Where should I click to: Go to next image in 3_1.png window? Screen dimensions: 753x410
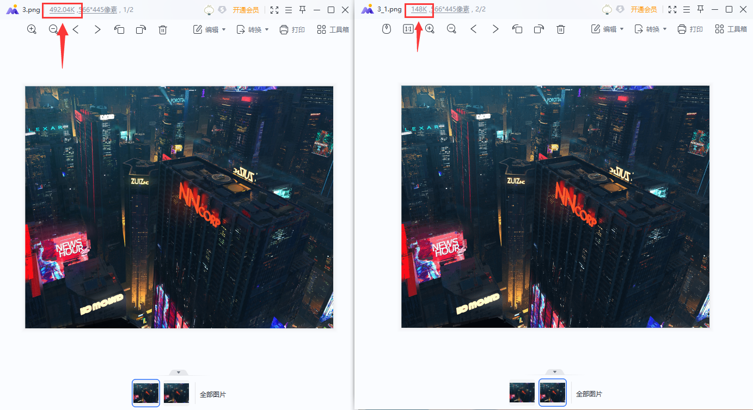pos(495,29)
